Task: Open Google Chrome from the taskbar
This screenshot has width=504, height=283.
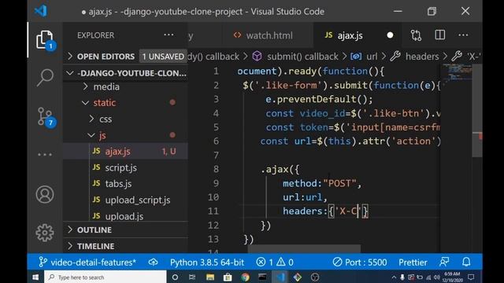Action: click(x=245, y=277)
